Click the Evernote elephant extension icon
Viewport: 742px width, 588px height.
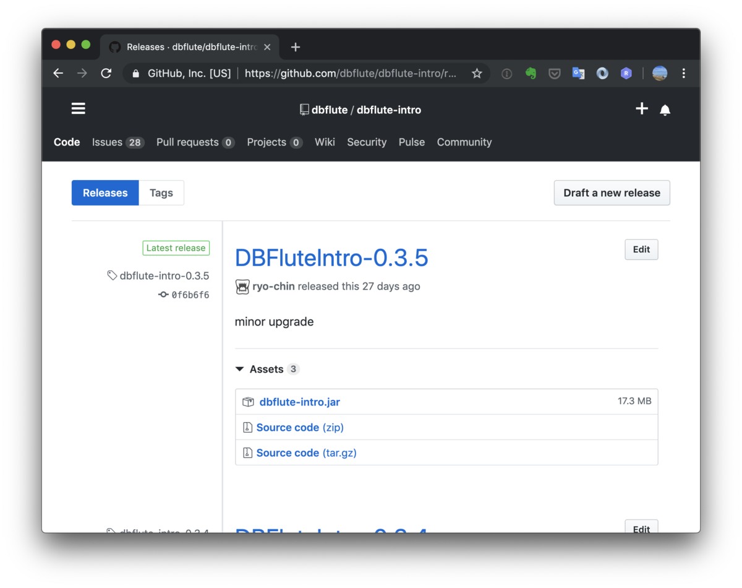point(531,73)
